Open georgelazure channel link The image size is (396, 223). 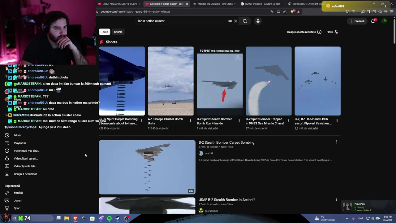pos(211,211)
